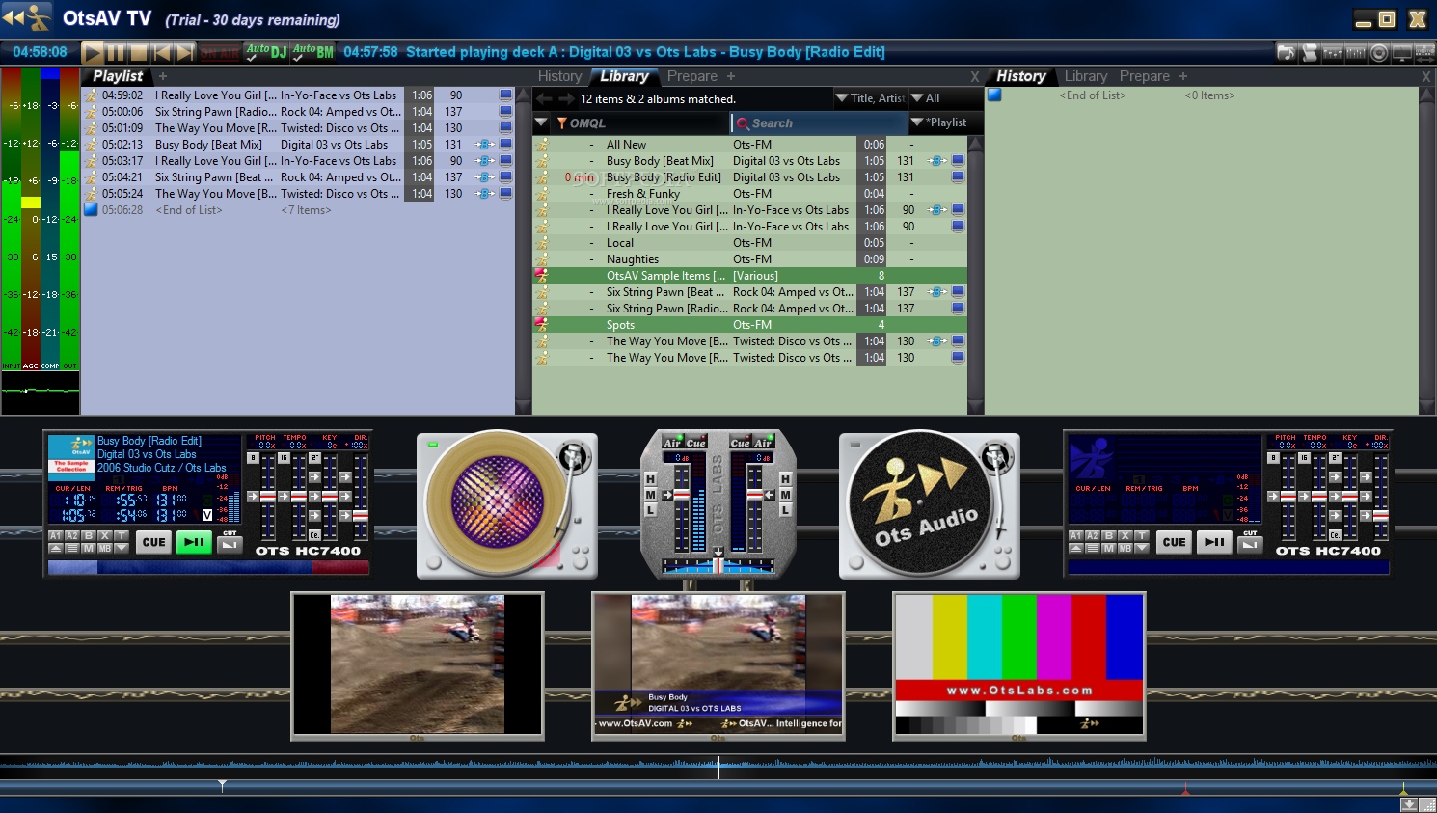The height and width of the screenshot is (813, 1437).
Task: Select the color bars video preview
Action: [1019, 666]
